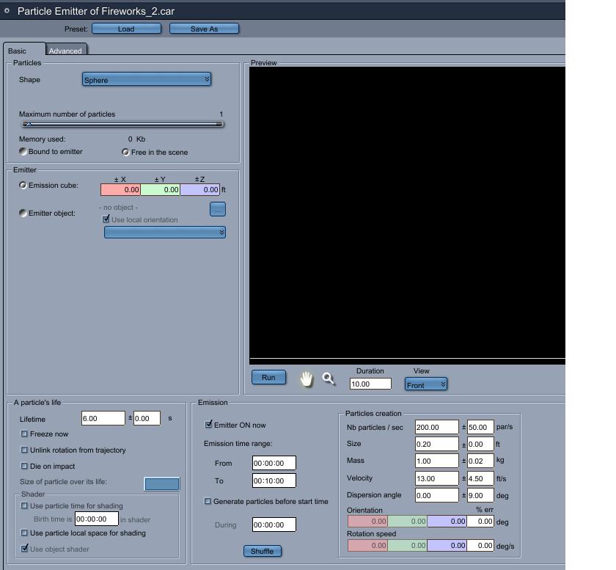The image size is (616, 570).
Task: Click the Emission cube X field
Action: click(120, 189)
